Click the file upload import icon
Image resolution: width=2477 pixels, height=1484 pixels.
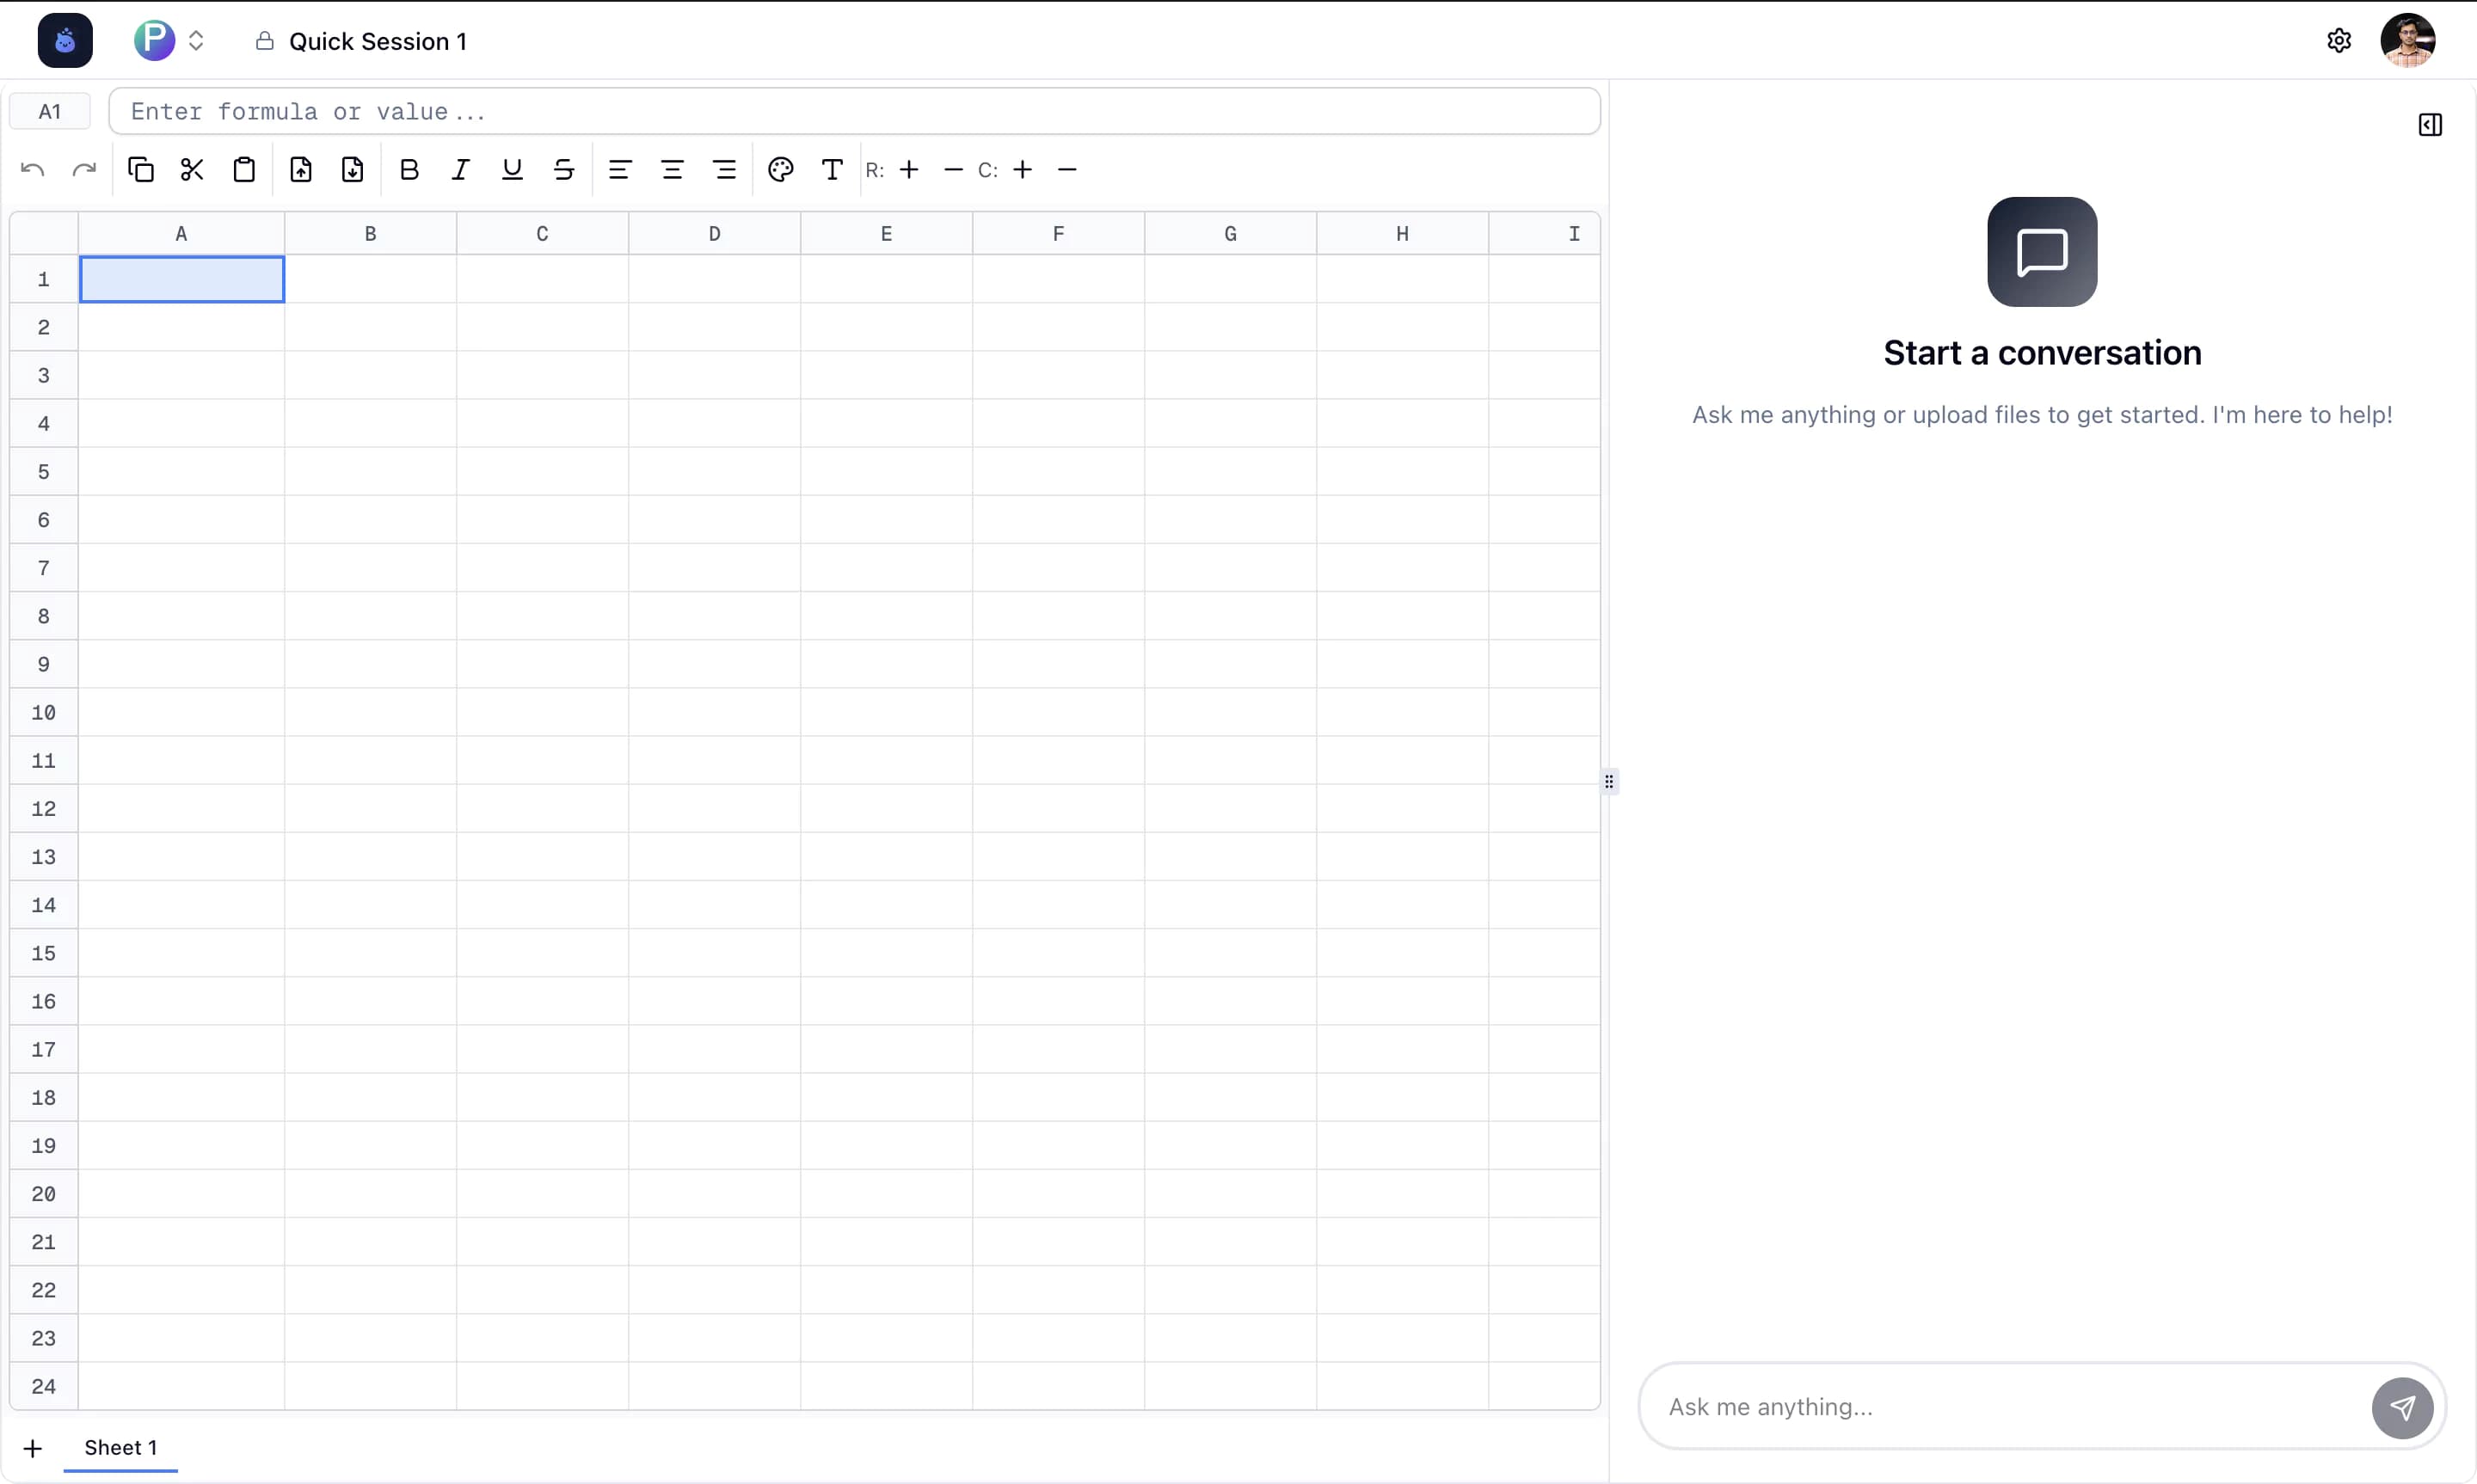pyautogui.click(x=301, y=170)
